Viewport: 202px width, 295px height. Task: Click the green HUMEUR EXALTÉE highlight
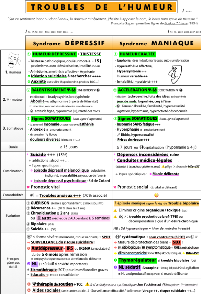[137, 54]
